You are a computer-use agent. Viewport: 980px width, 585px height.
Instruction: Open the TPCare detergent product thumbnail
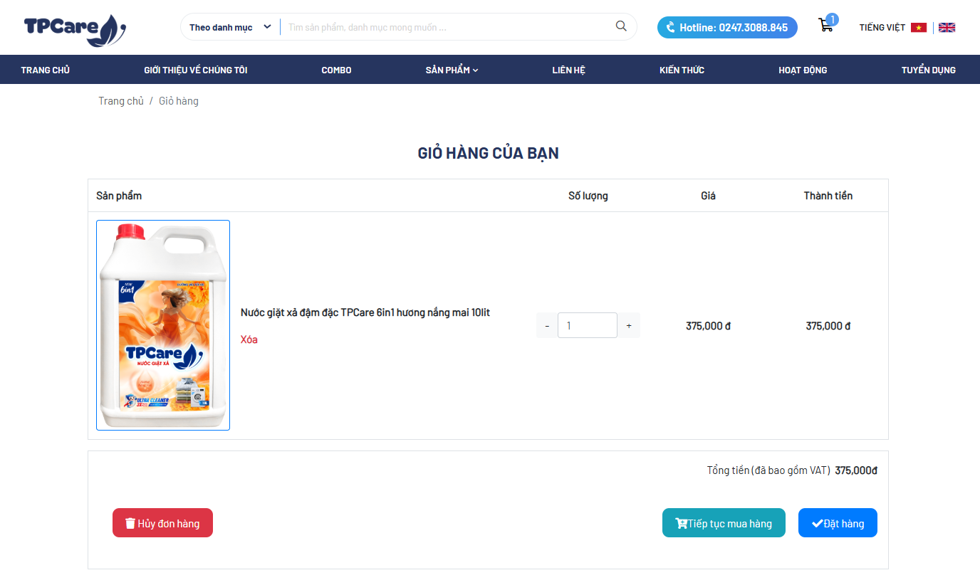tap(163, 325)
